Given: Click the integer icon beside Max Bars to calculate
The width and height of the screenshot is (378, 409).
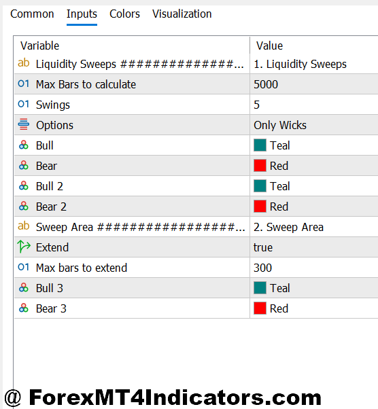Looking at the screenshot, I should coord(24,84).
